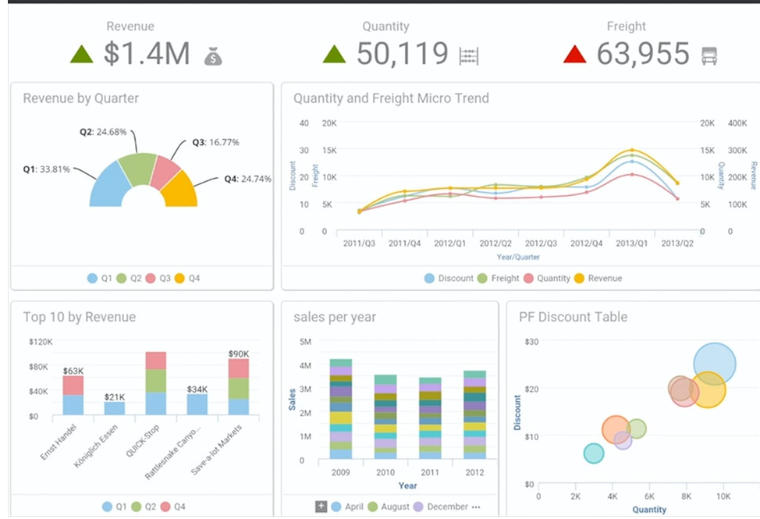Click the 2009 stacked sales bar

click(341, 408)
